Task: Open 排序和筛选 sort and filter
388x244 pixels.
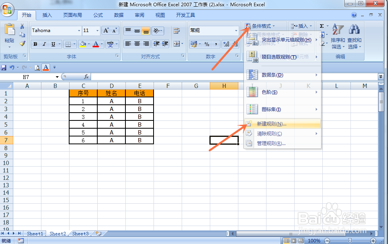Action: [338, 36]
